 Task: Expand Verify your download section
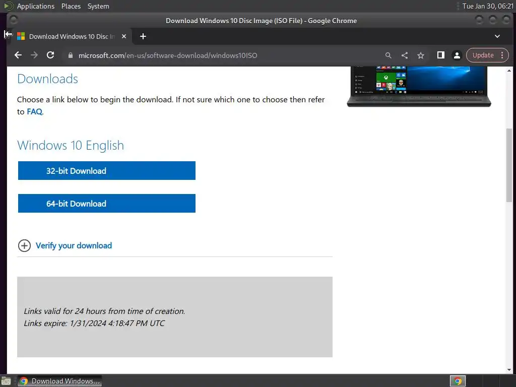point(24,245)
